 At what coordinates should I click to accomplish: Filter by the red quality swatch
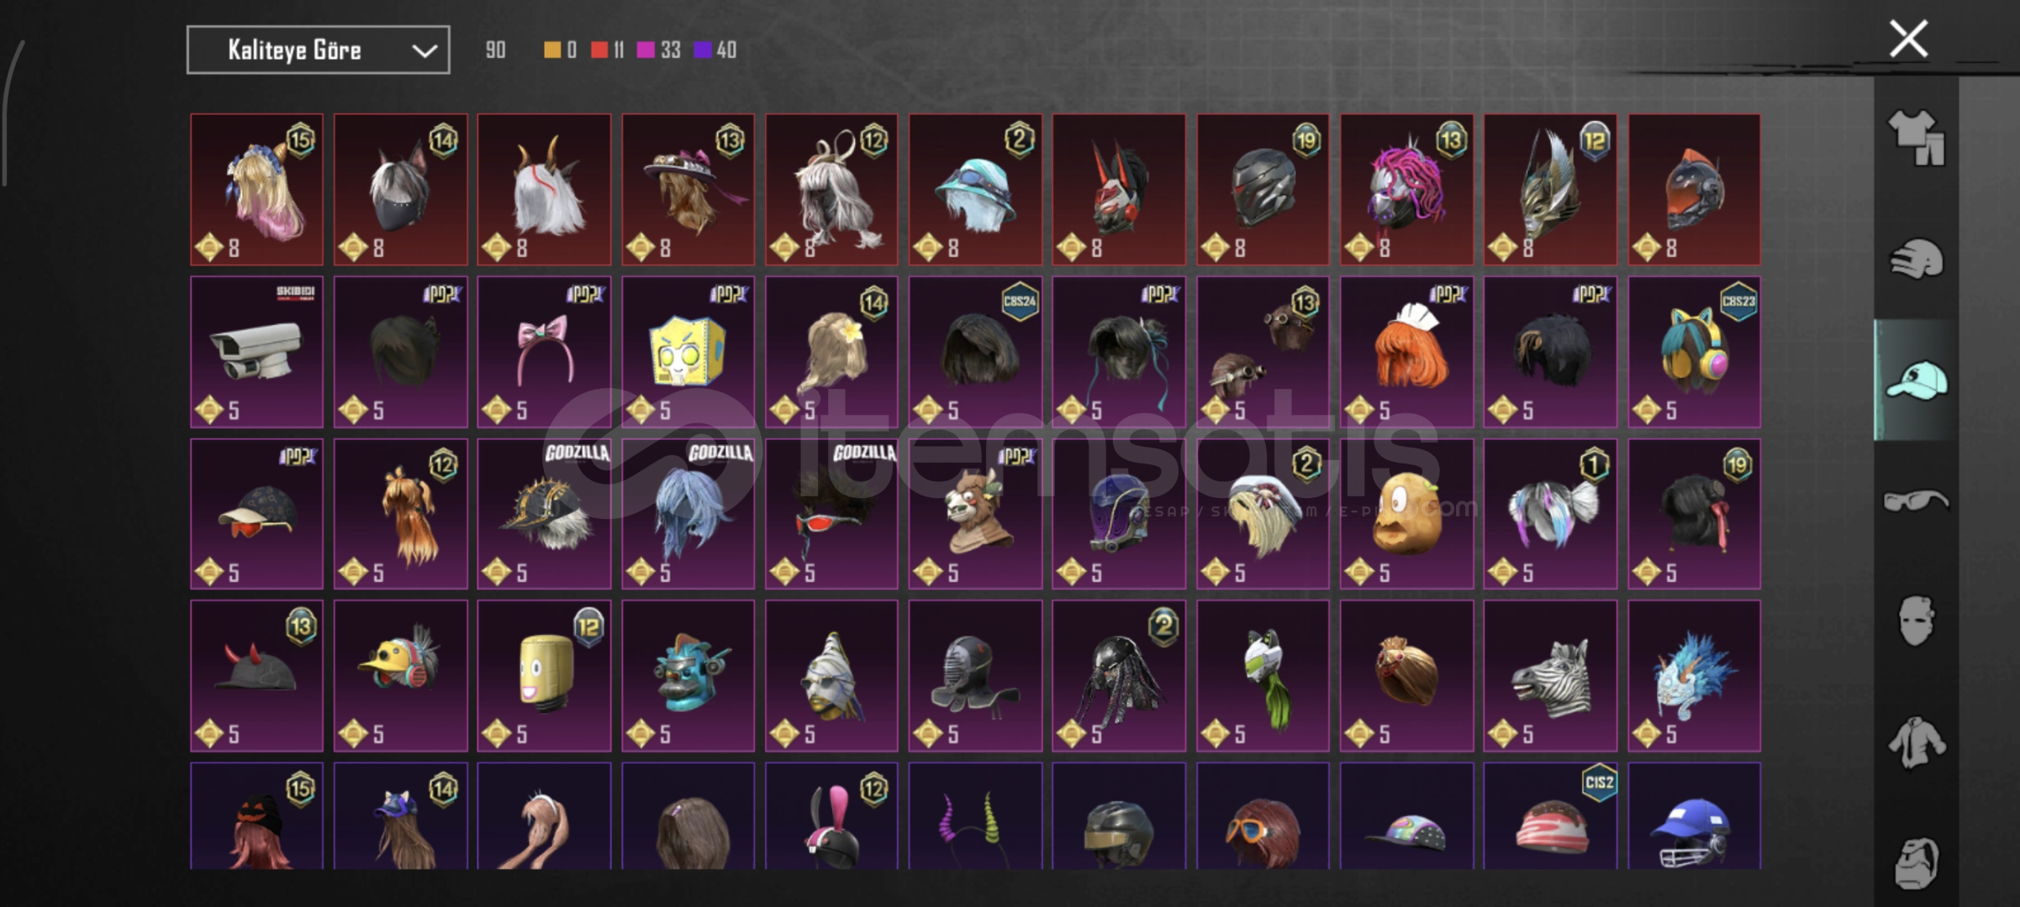tap(599, 50)
